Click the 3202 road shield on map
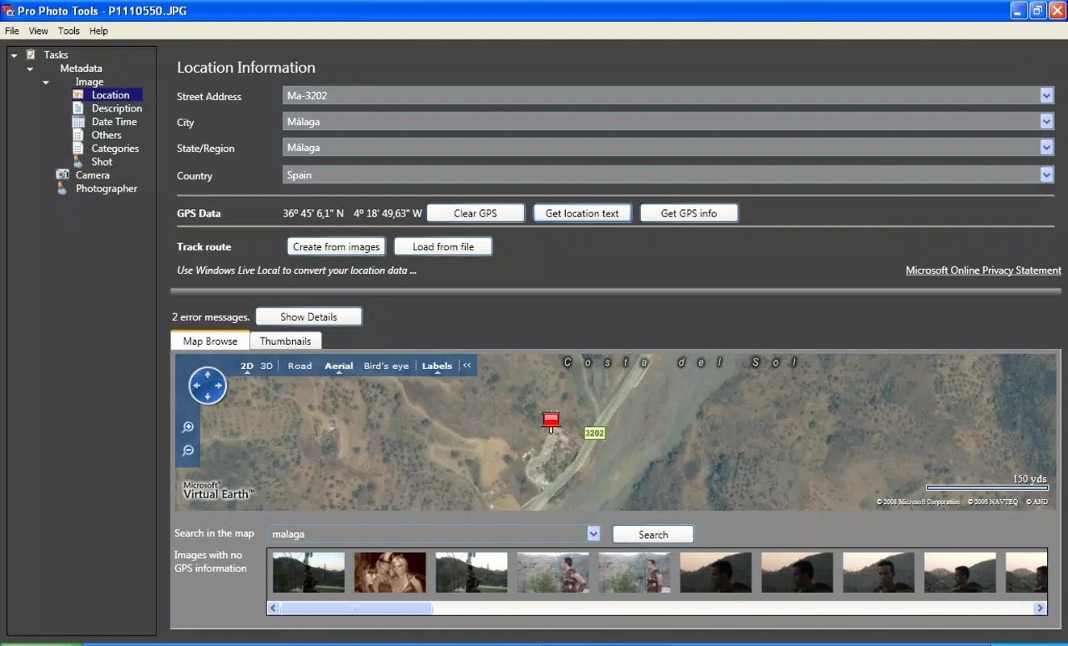This screenshot has width=1068, height=646. [594, 434]
